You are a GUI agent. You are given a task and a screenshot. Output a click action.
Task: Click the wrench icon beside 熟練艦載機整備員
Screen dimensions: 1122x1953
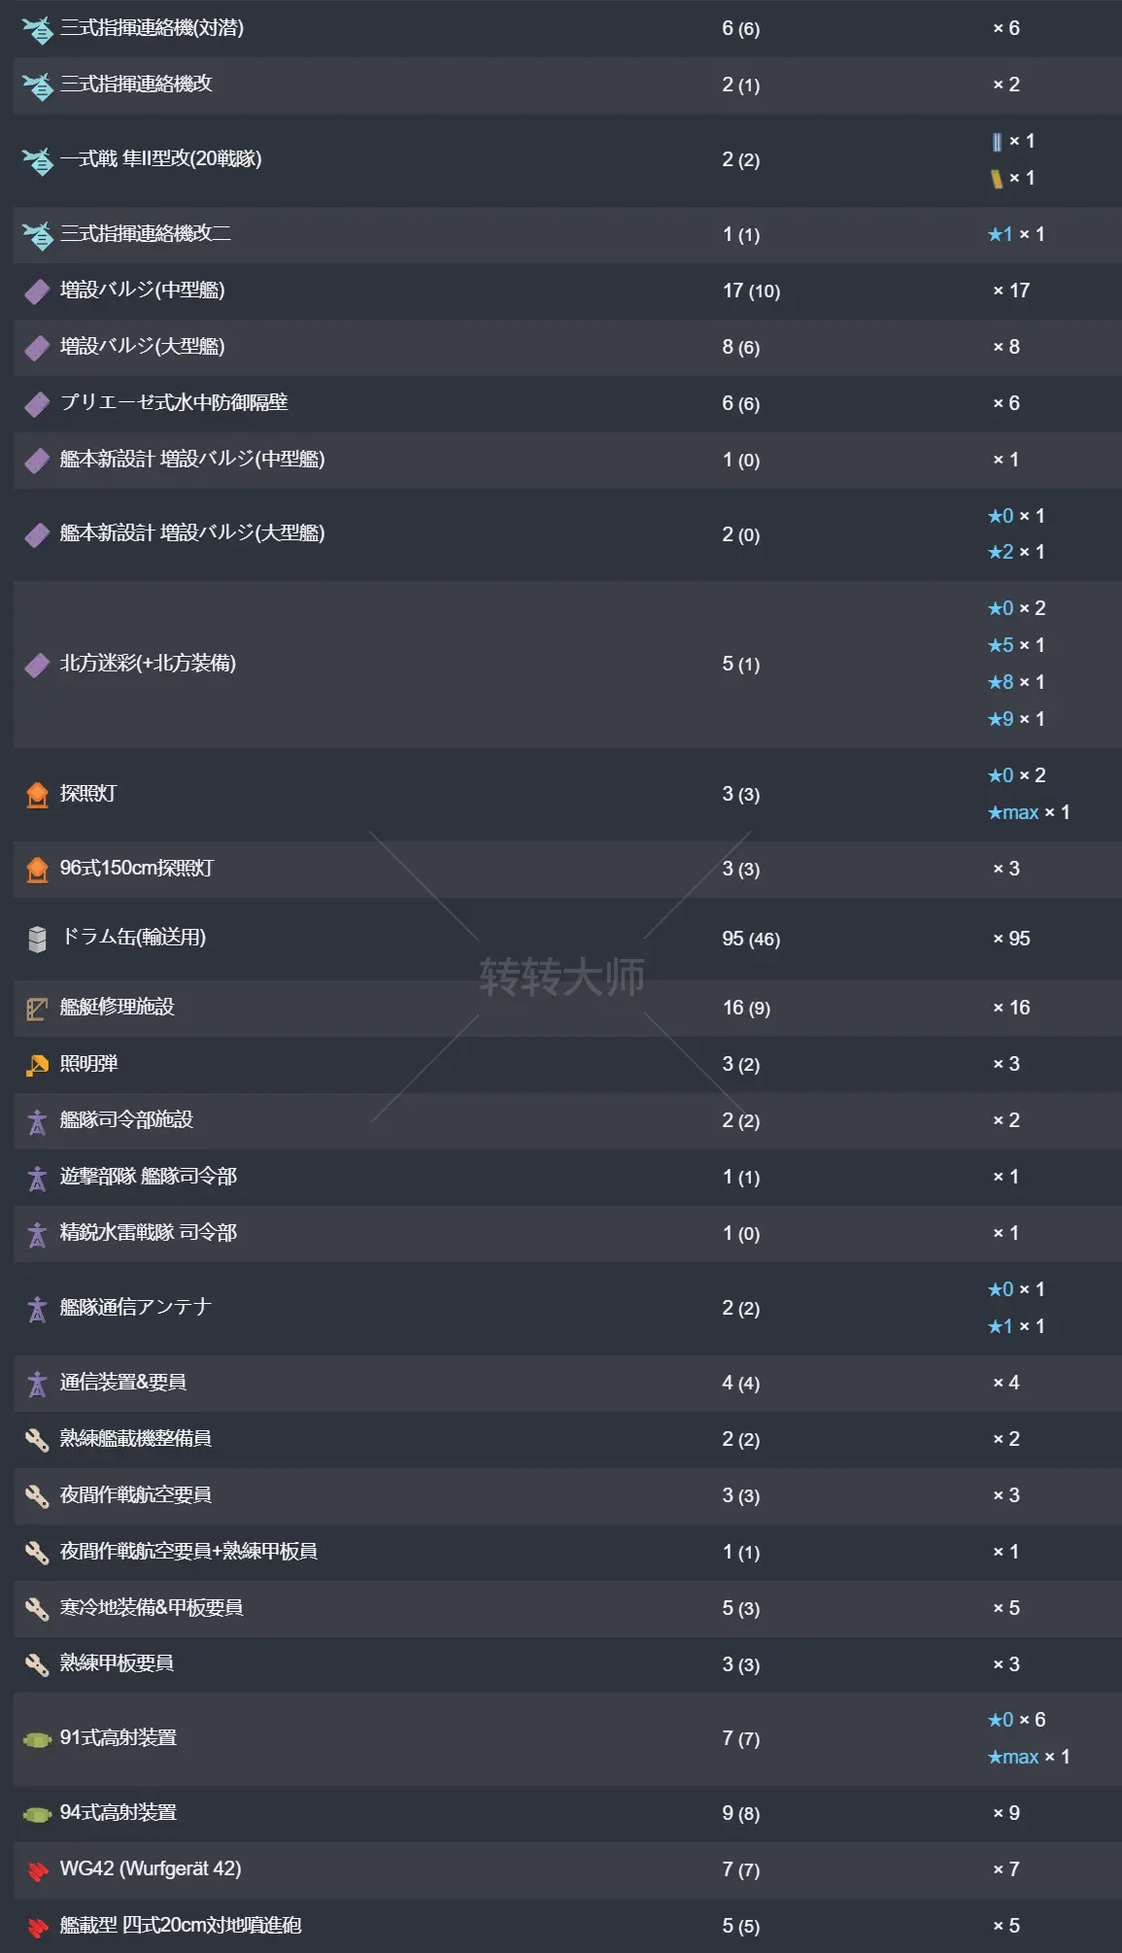[37, 1440]
